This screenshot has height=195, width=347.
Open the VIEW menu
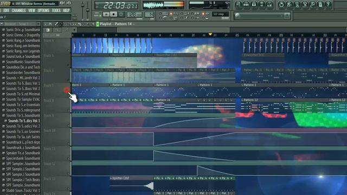click(x=31, y=10)
